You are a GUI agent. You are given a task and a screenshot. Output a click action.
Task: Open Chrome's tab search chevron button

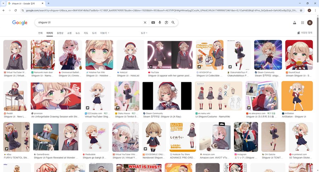[x=3, y=4]
